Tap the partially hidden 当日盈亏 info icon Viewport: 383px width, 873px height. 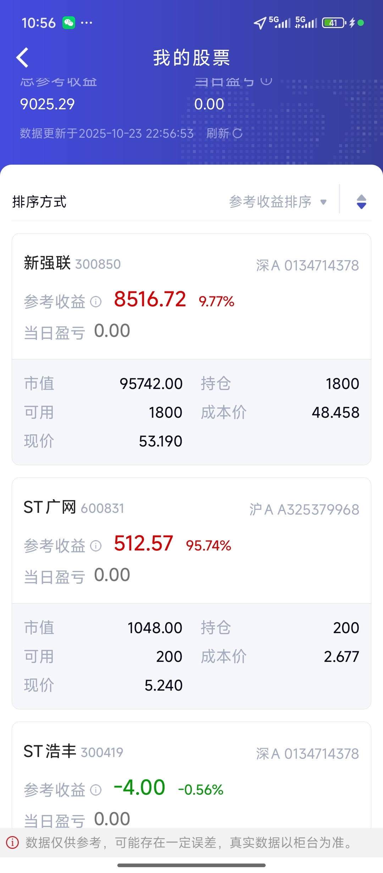(266, 81)
